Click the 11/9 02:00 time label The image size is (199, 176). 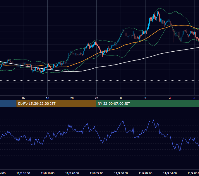(145, 173)
